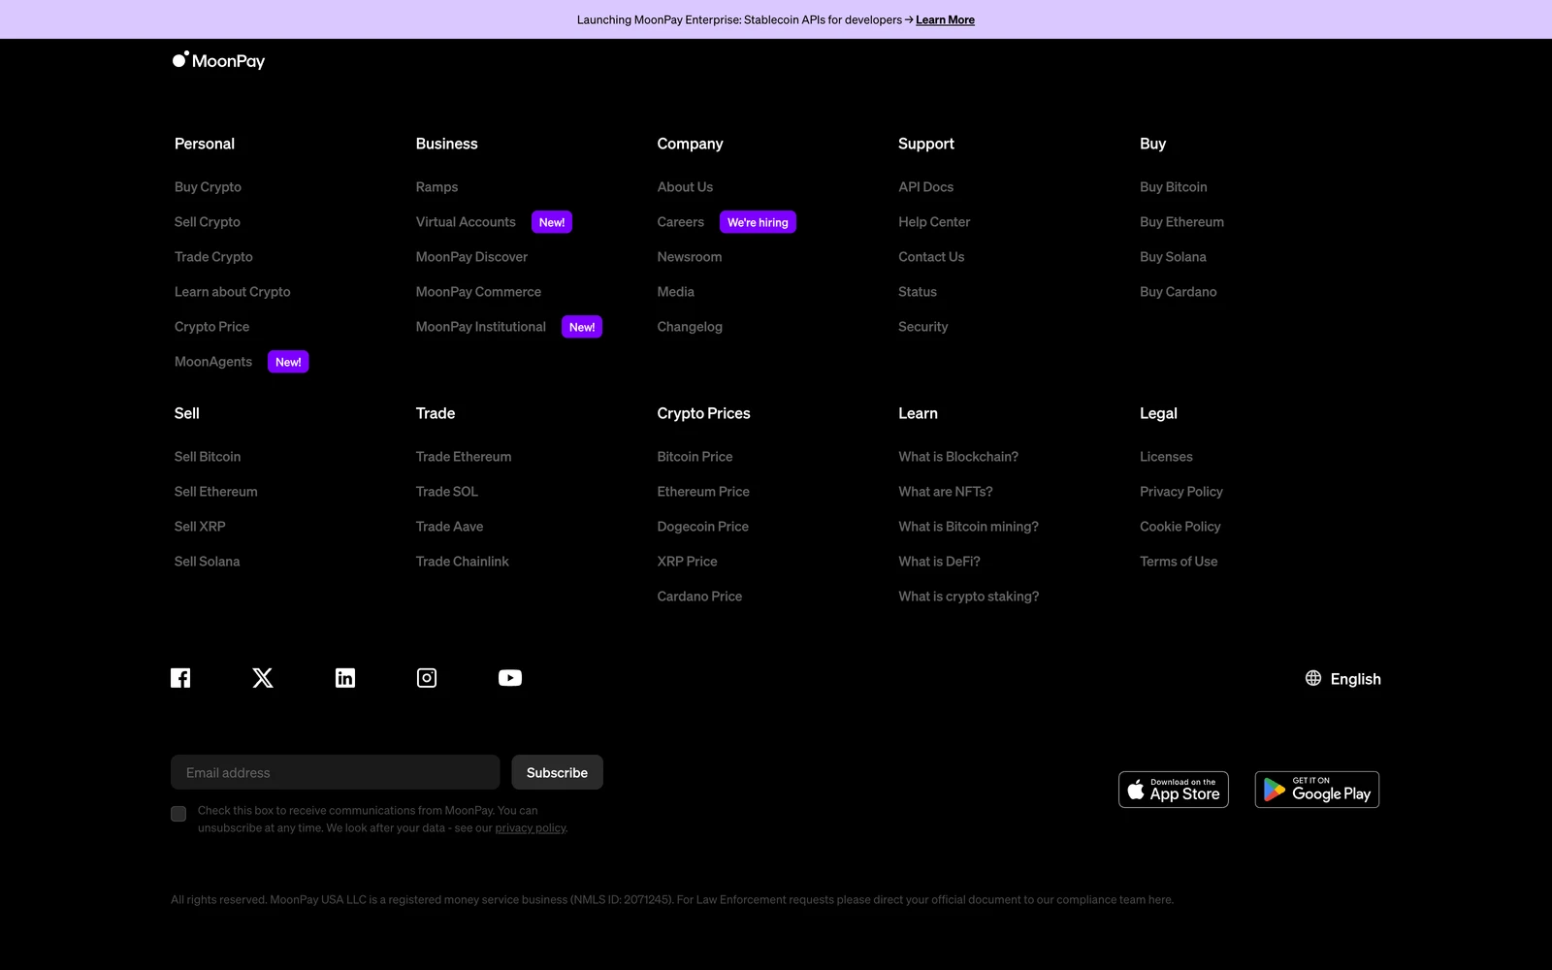Read What is crypto staking?
1552x970 pixels.
click(x=968, y=597)
